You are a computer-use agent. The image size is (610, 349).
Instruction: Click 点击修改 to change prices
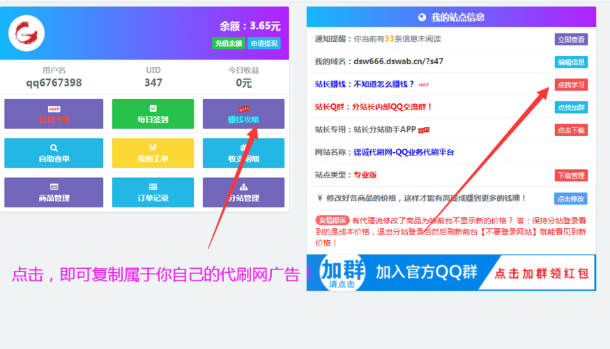tap(571, 198)
